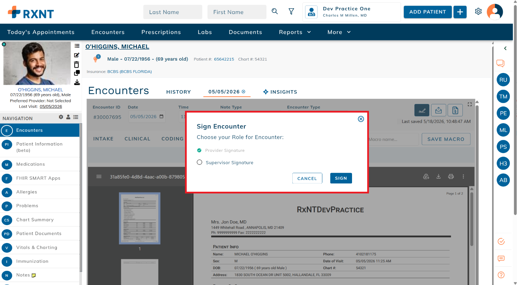Viewport: 517px width, 285px height.
Task: Open Today's Appointments menu
Action: tap(41, 32)
